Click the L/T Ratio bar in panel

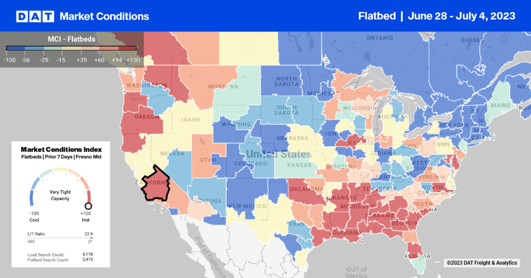60,238
